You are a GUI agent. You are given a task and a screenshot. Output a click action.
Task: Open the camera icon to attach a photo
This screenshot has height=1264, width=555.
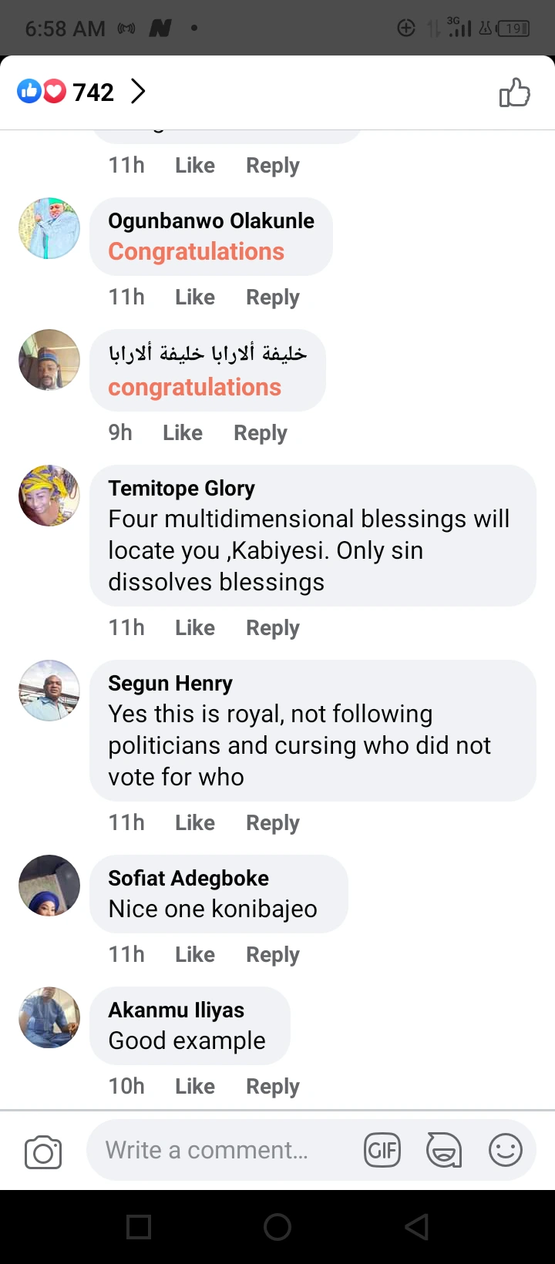(x=43, y=1152)
